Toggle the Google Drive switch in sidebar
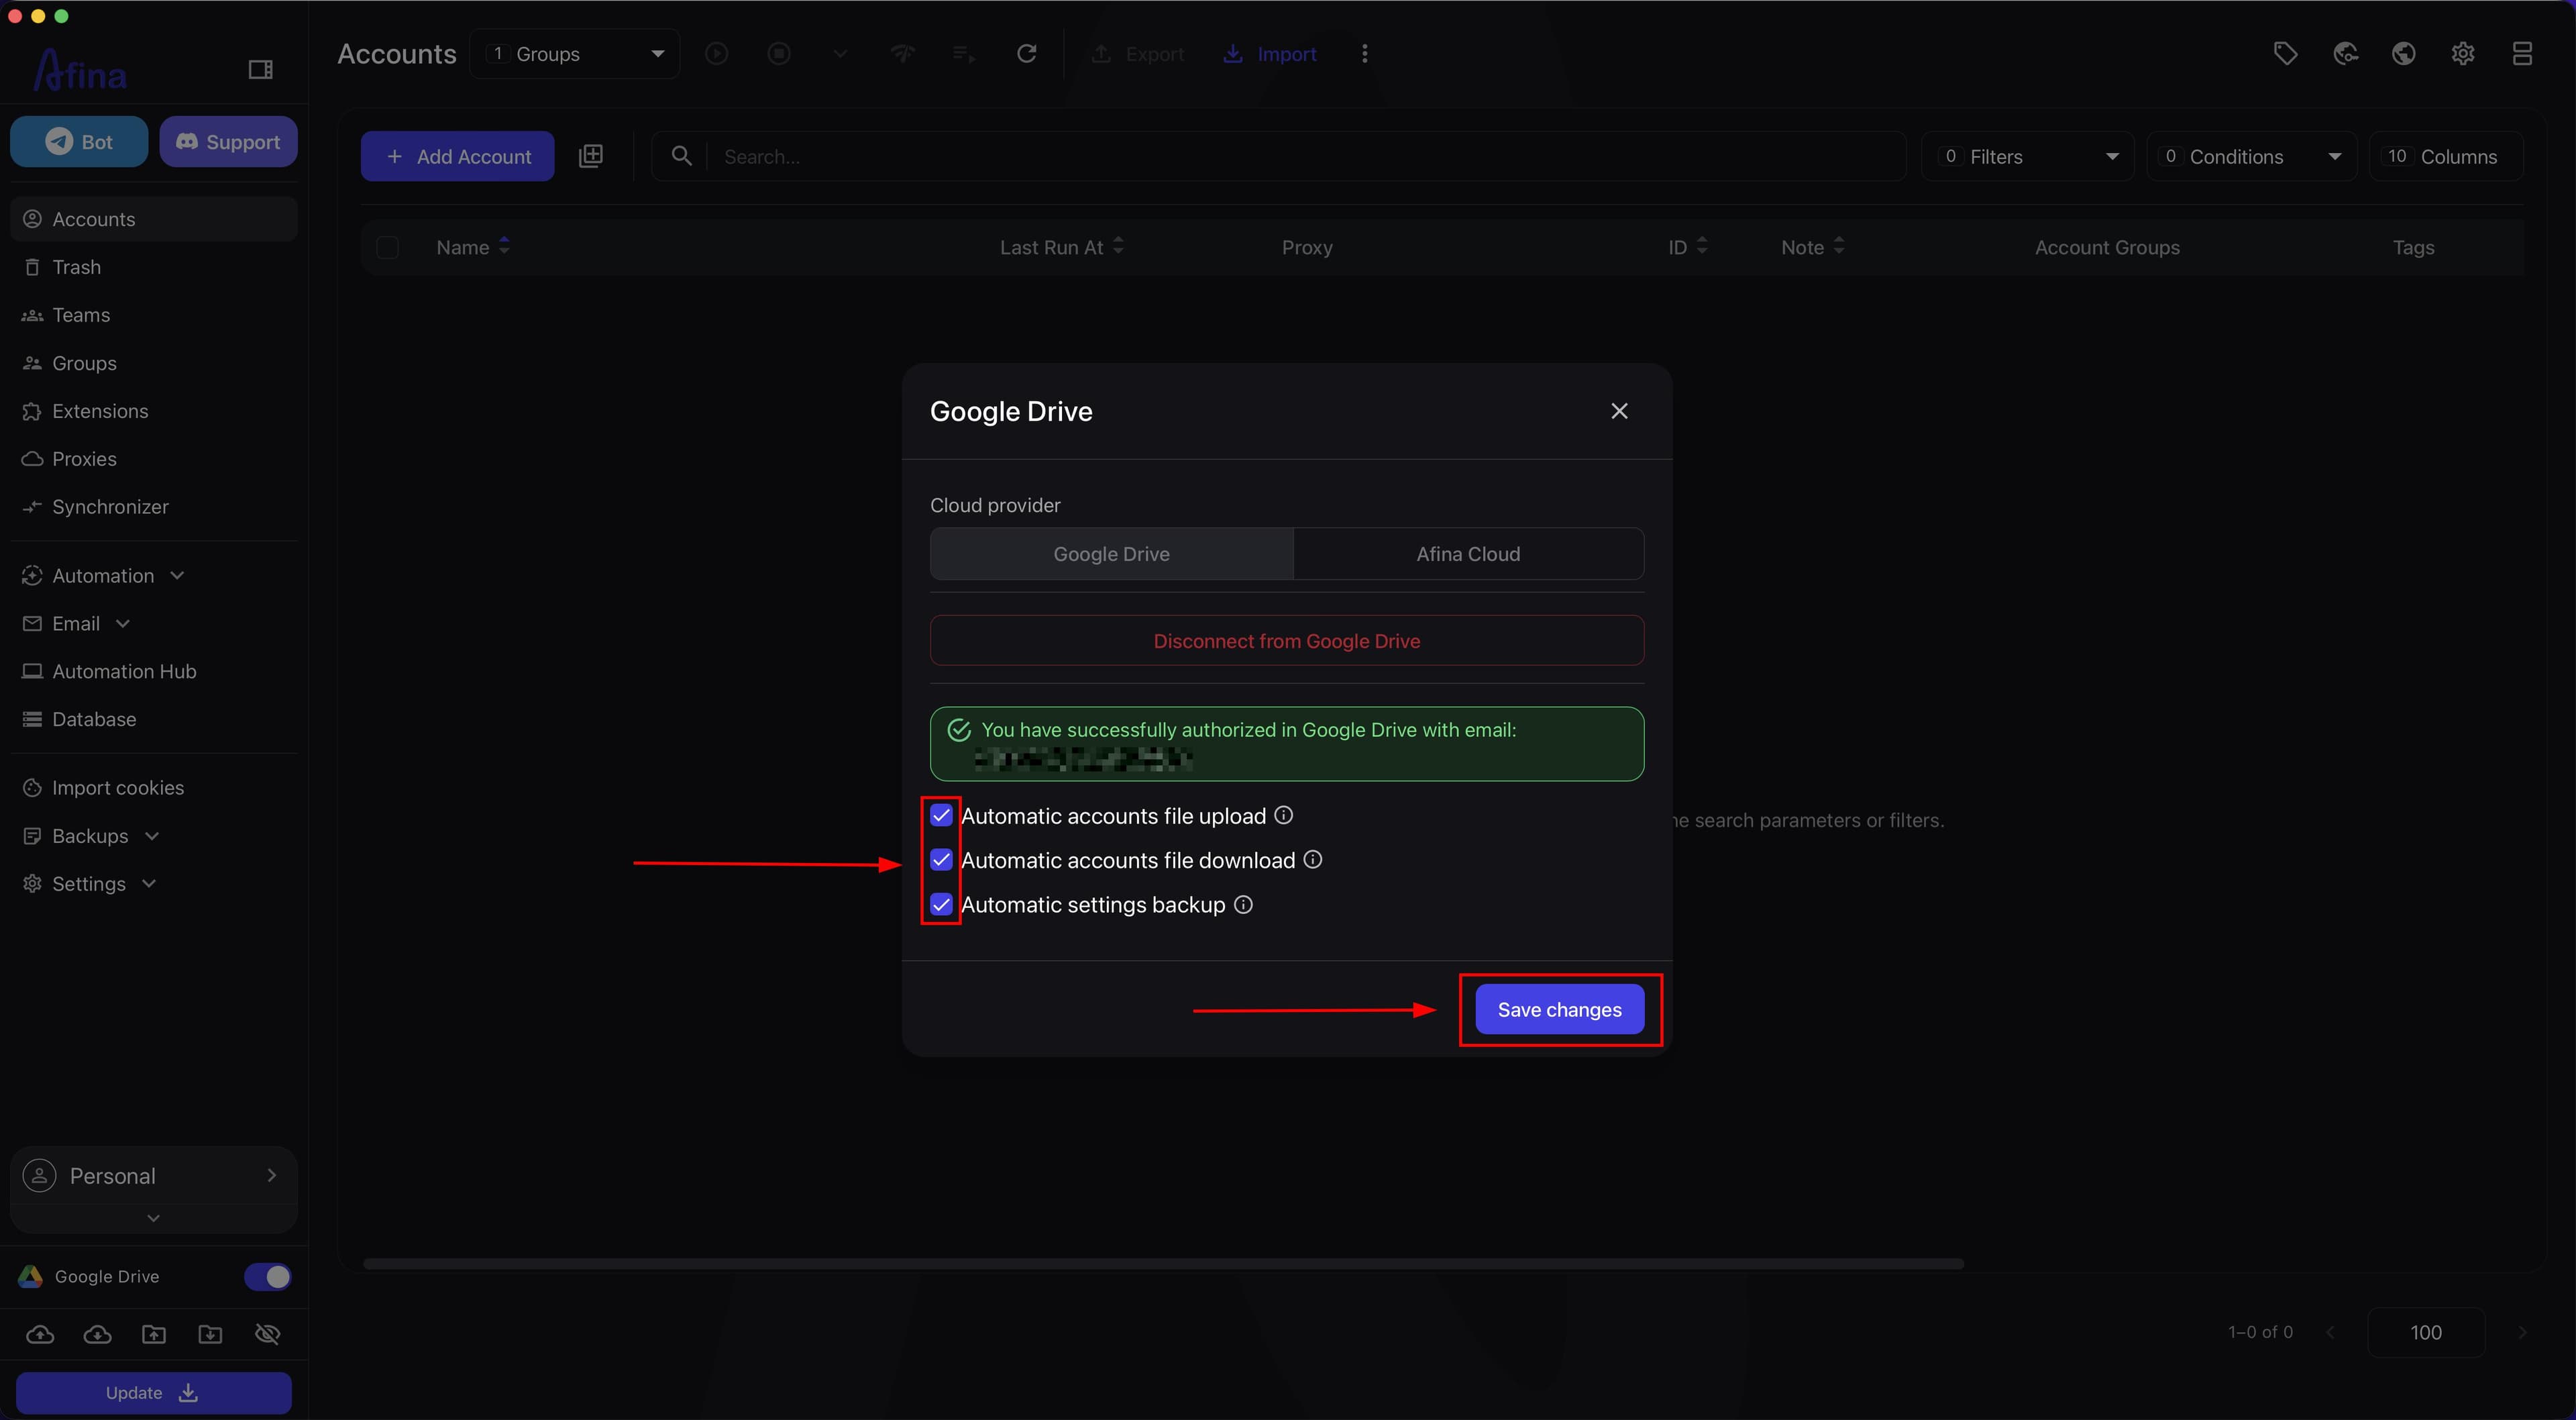Image resolution: width=2576 pixels, height=1420 pixels. pos(268,1277)
